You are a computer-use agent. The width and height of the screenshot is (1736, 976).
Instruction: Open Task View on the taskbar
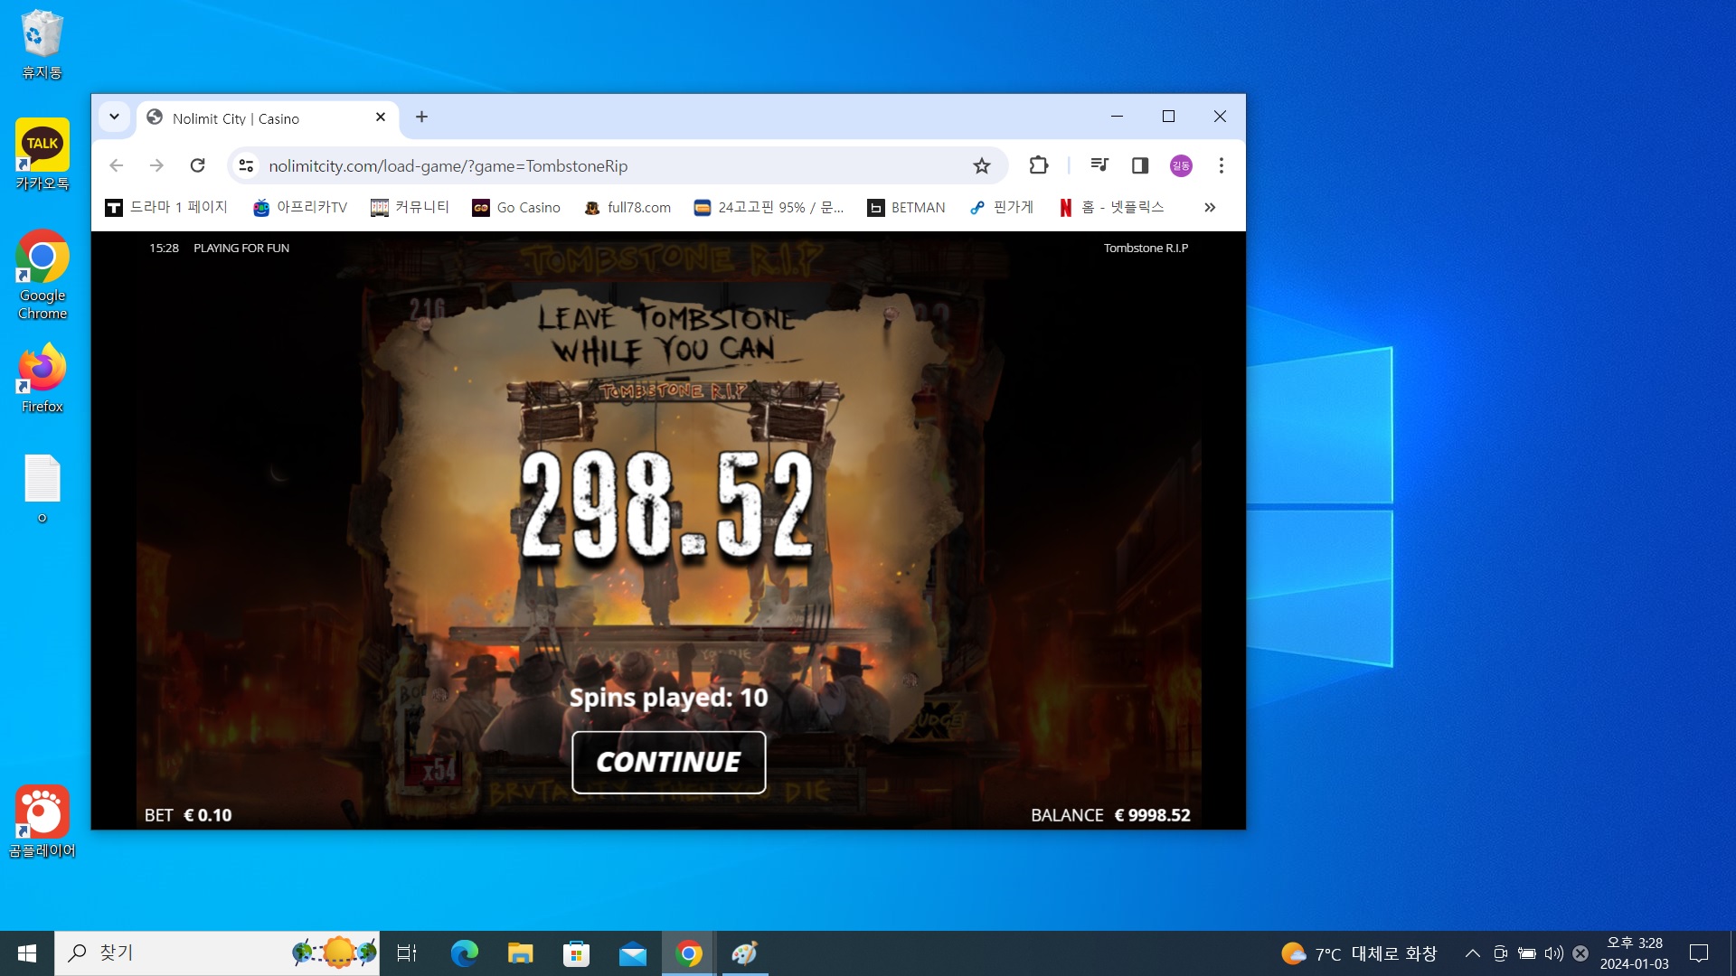(407, 953)
